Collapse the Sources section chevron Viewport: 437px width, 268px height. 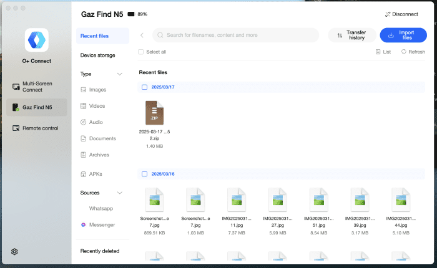120,193
